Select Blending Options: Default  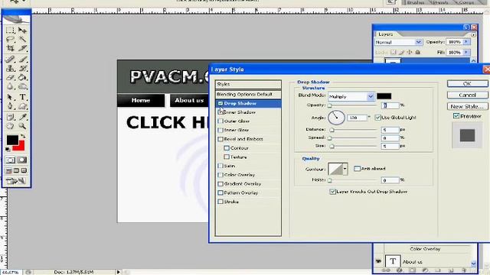pyautogui.click(x=248, y=94)
